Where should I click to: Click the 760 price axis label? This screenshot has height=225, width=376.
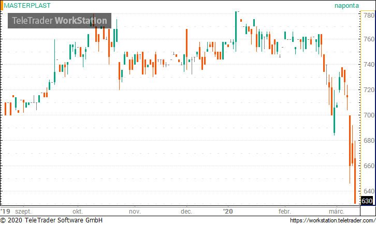tap(369, 39)
